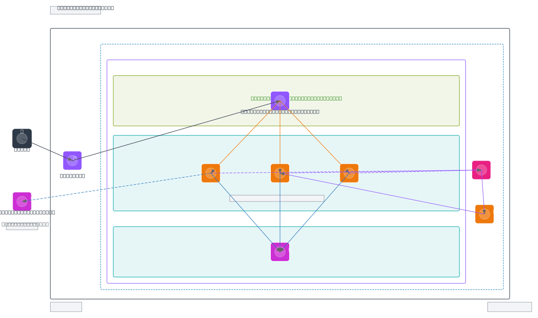The width and height of the screenshot is (538, 318).
Task: Click the magenta icon outside the main frame
Action: click(x=22, y=201)
